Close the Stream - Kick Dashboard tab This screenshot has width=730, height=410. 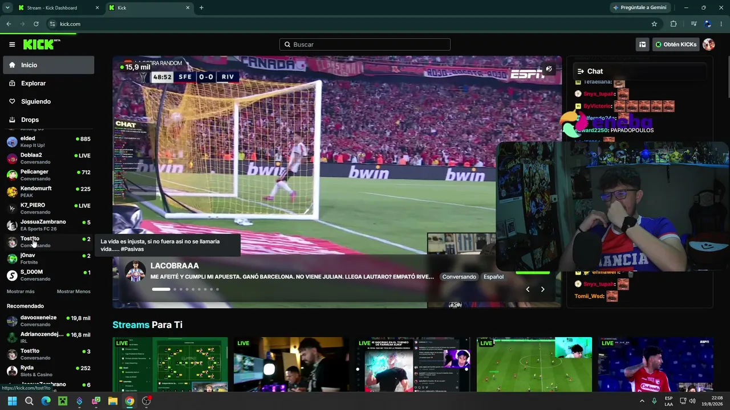tap(97, 8)
